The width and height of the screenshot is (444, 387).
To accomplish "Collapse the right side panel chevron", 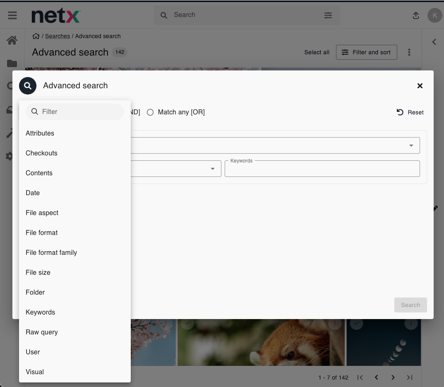I will tap(434, 42).
